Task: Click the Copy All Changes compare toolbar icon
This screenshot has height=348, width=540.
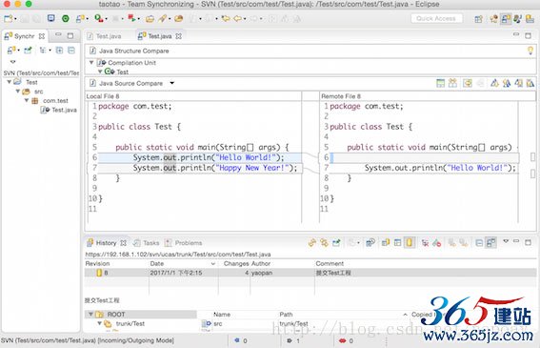Action: pos(468,83)
